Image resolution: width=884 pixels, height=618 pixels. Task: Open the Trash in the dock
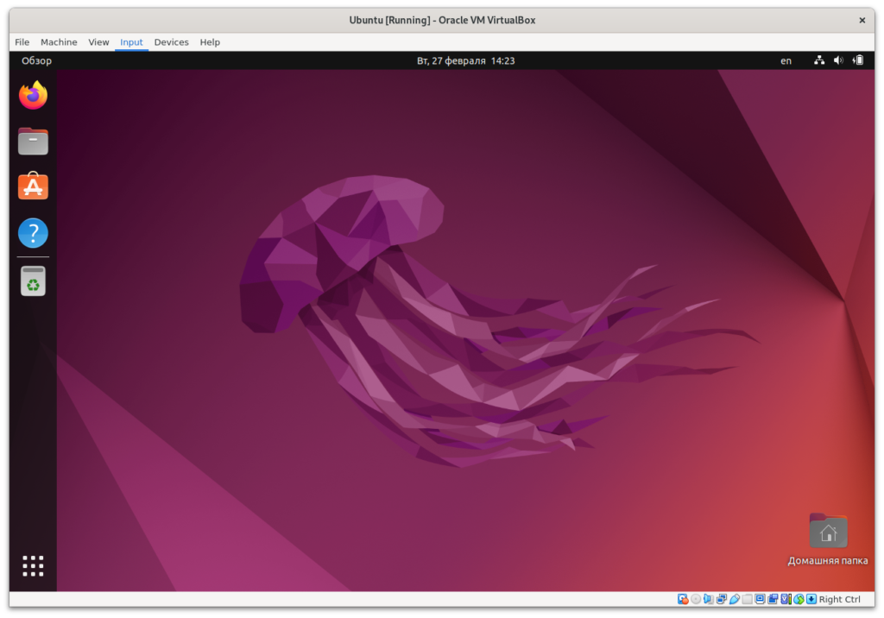click(x=34, y=281)
